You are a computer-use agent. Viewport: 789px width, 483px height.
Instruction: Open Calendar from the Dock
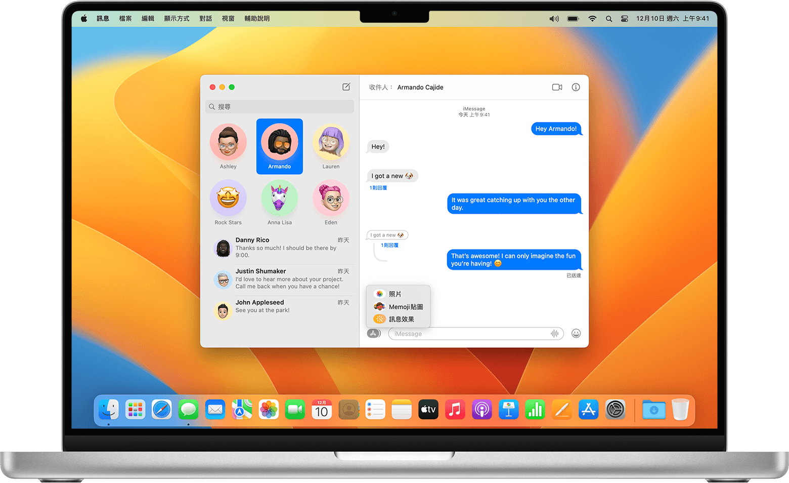coord(322,409)
